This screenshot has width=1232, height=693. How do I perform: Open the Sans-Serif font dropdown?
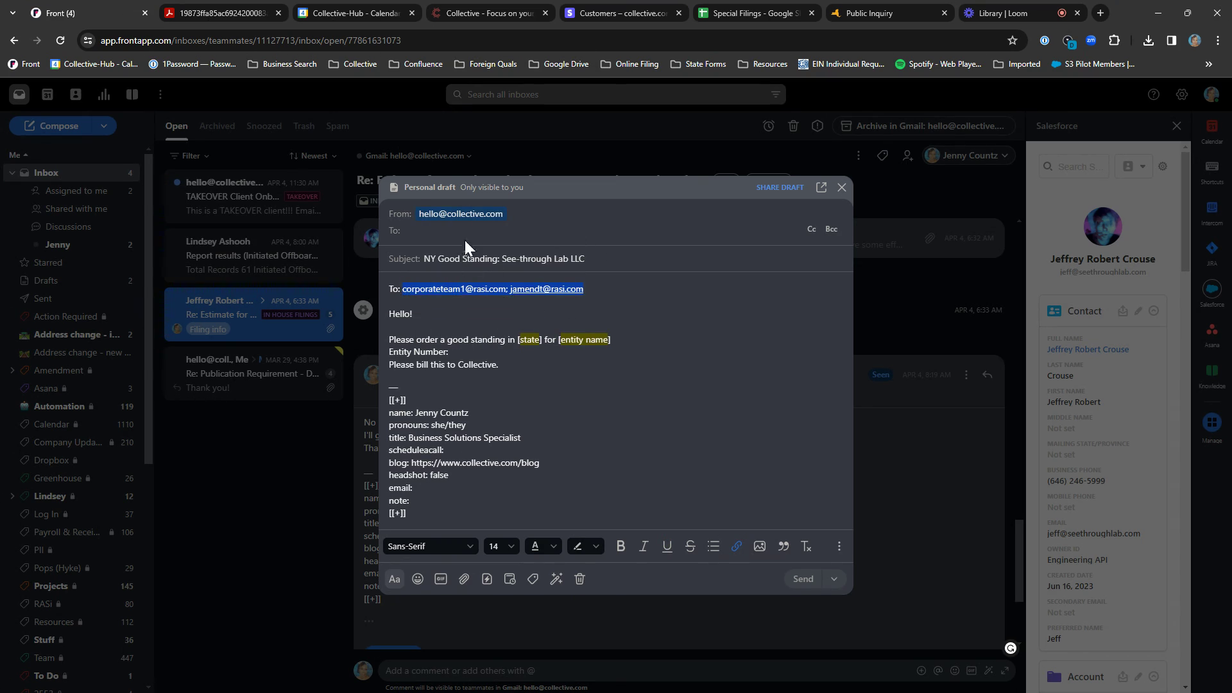(430, 546)
